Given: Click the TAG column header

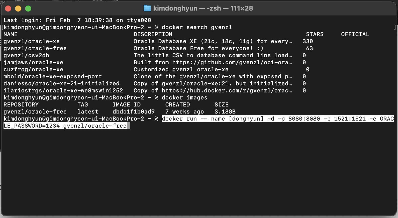Looking at the screenshot, I should click(83, 104).
